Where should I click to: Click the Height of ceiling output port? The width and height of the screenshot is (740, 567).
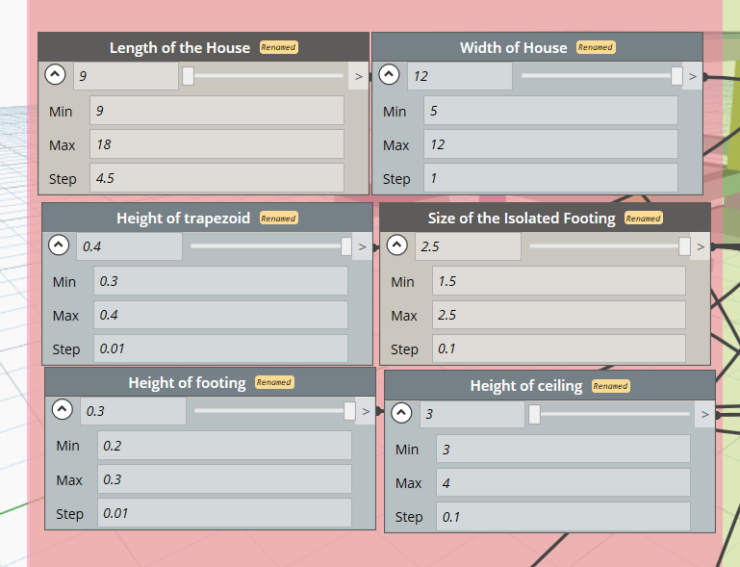click(x=705, y=415)
